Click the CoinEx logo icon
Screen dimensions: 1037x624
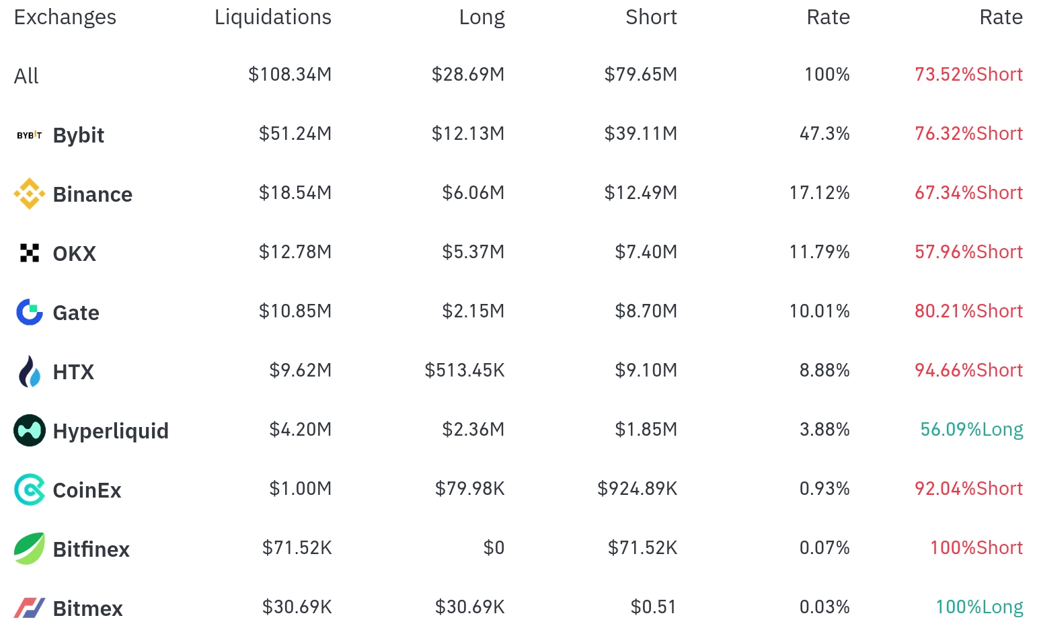point(29,490)
